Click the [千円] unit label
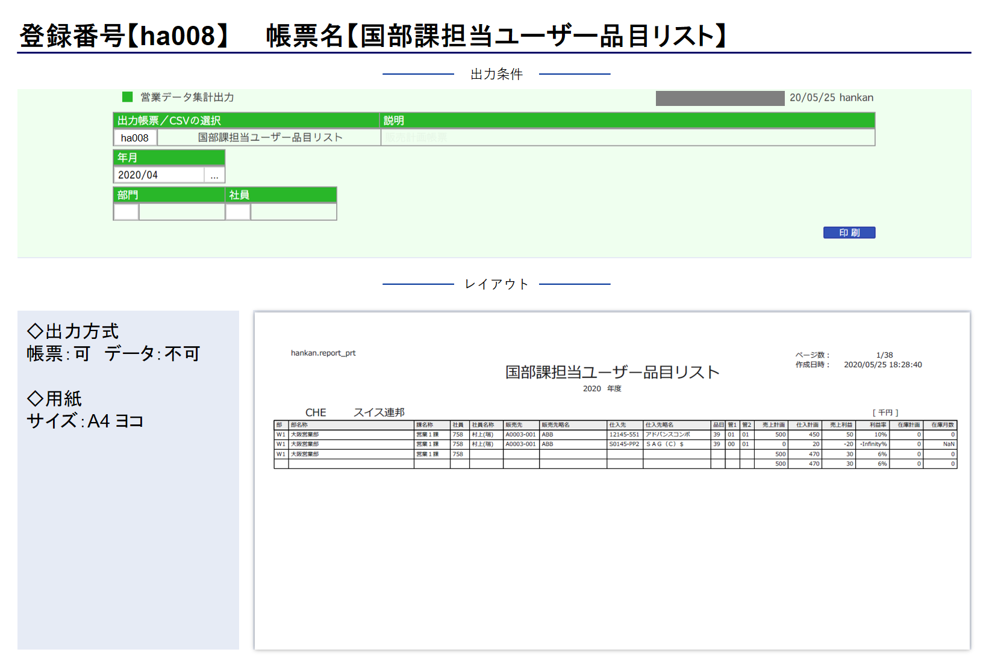 885,412
